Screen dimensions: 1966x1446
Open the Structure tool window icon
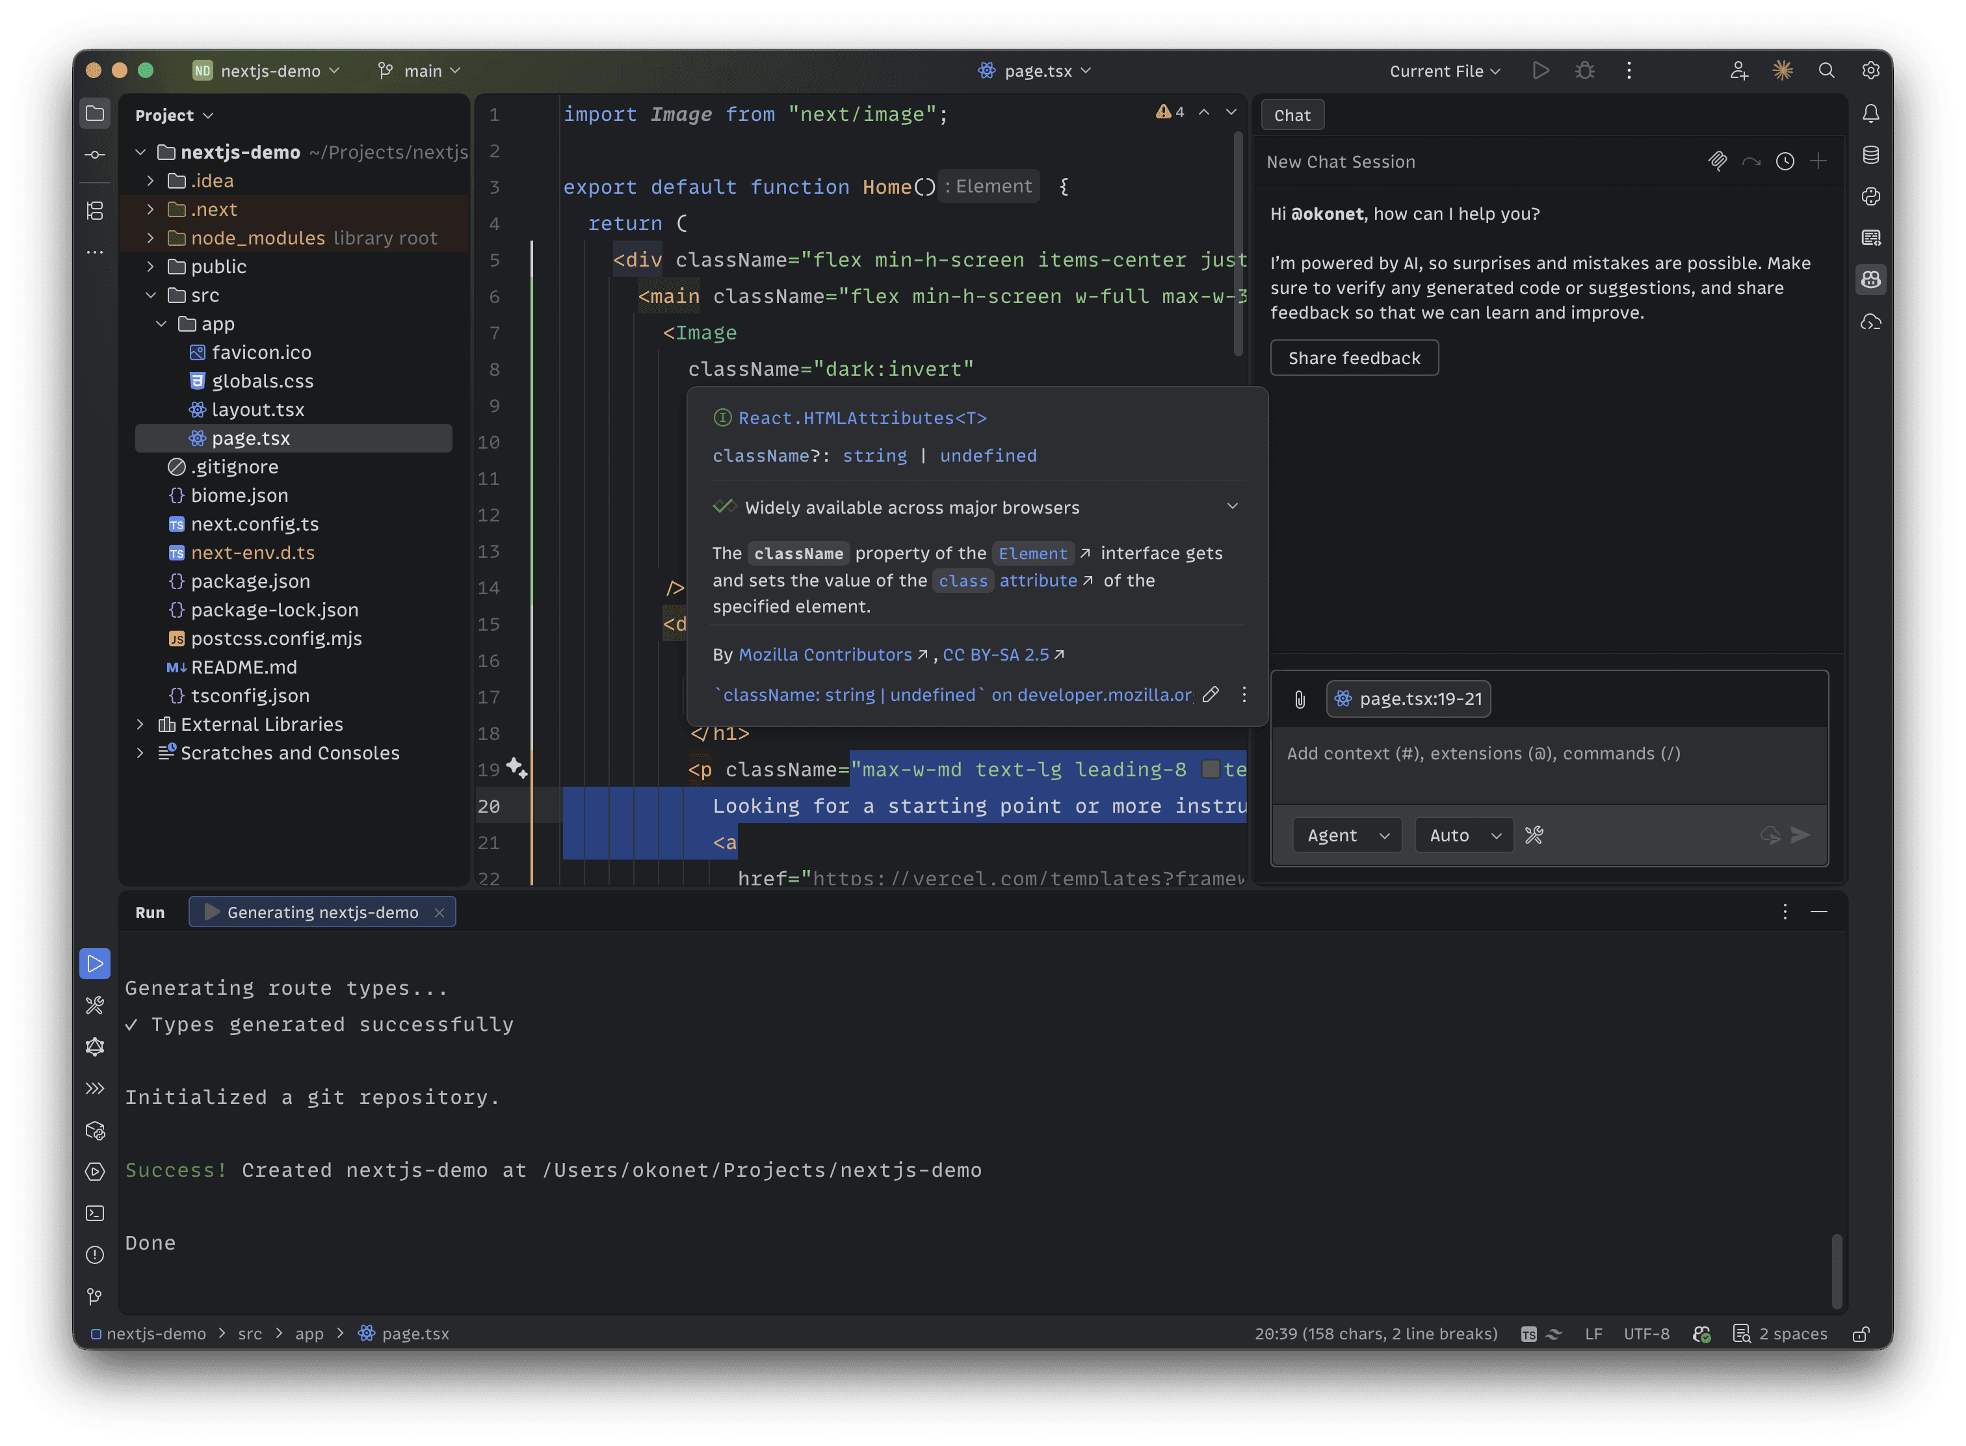94,211
